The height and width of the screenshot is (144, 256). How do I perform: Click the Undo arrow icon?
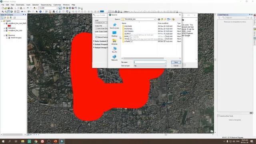tap(28, 8)
